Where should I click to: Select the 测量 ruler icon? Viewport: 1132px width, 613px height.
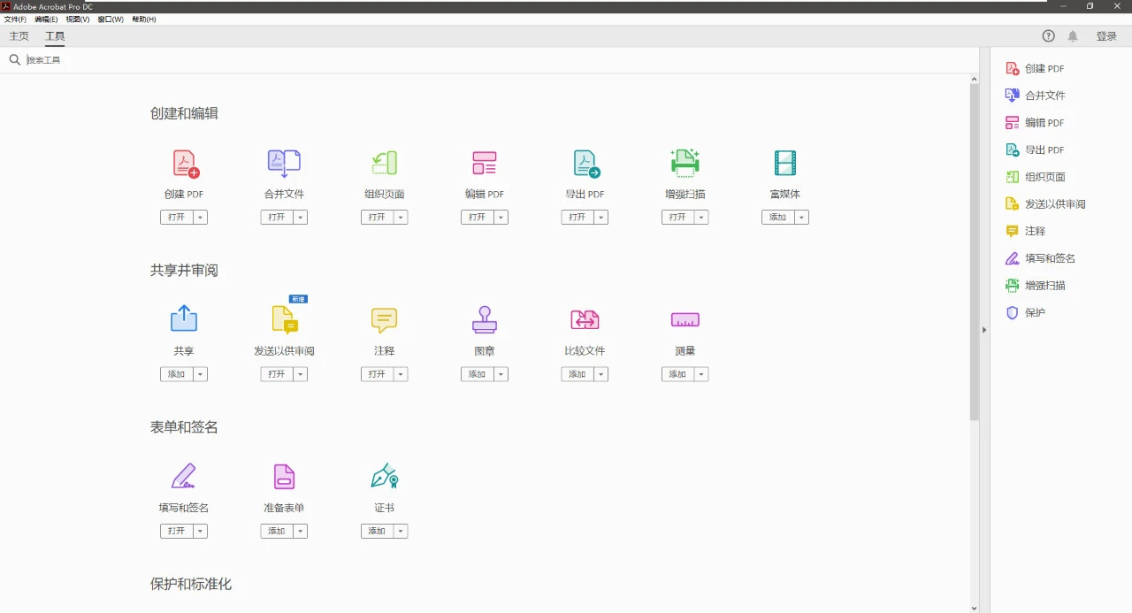pyautogui.click(x=685, y=320)
